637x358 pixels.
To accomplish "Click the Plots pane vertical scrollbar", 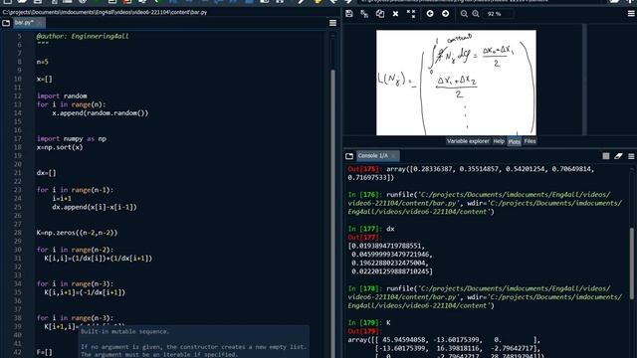I will (584, 80).
